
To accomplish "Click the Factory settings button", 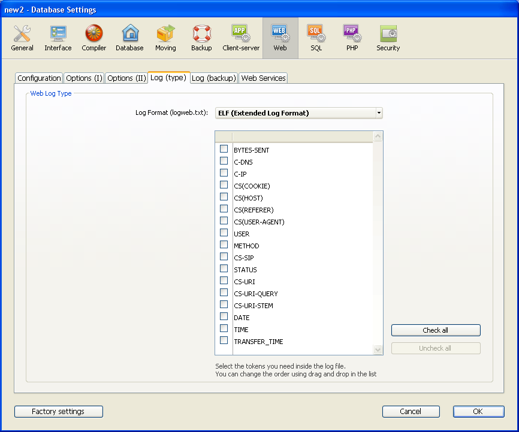I will [x=59, y=412].
